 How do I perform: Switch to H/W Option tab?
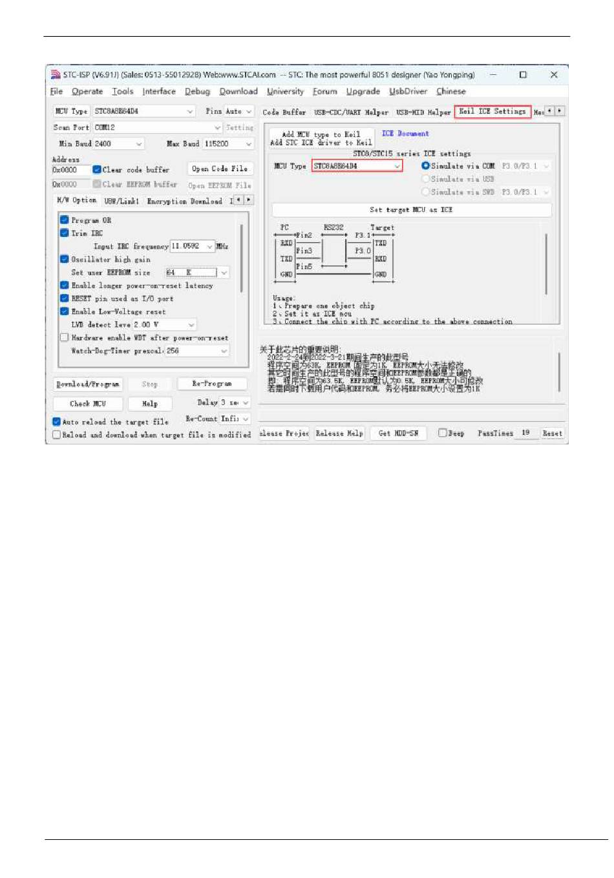coord(77,200)
